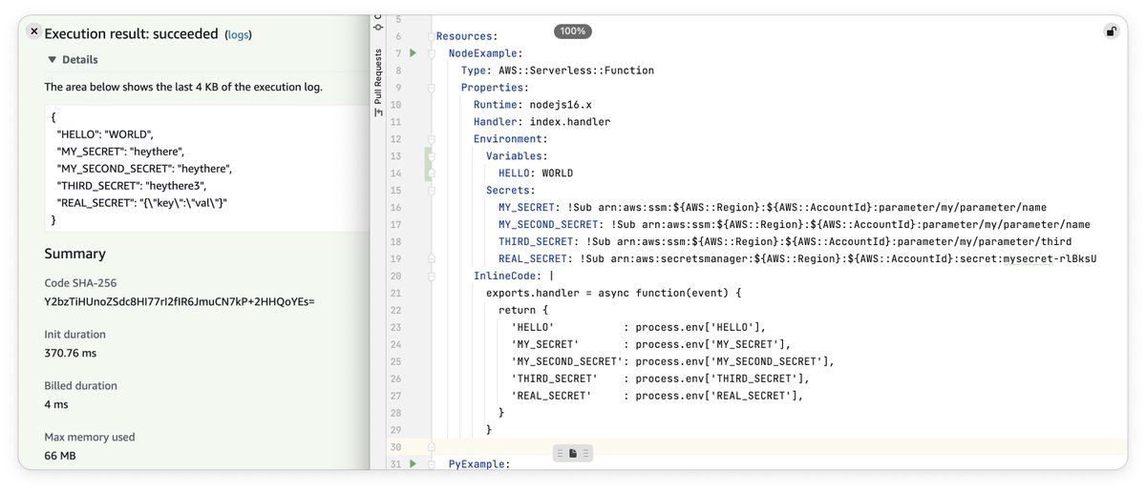Select middle document icon in floating toolbar
The width and height of the screenshot is (1146, 491).
point(573,453)
